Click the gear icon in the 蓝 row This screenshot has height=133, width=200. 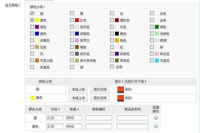156,118
